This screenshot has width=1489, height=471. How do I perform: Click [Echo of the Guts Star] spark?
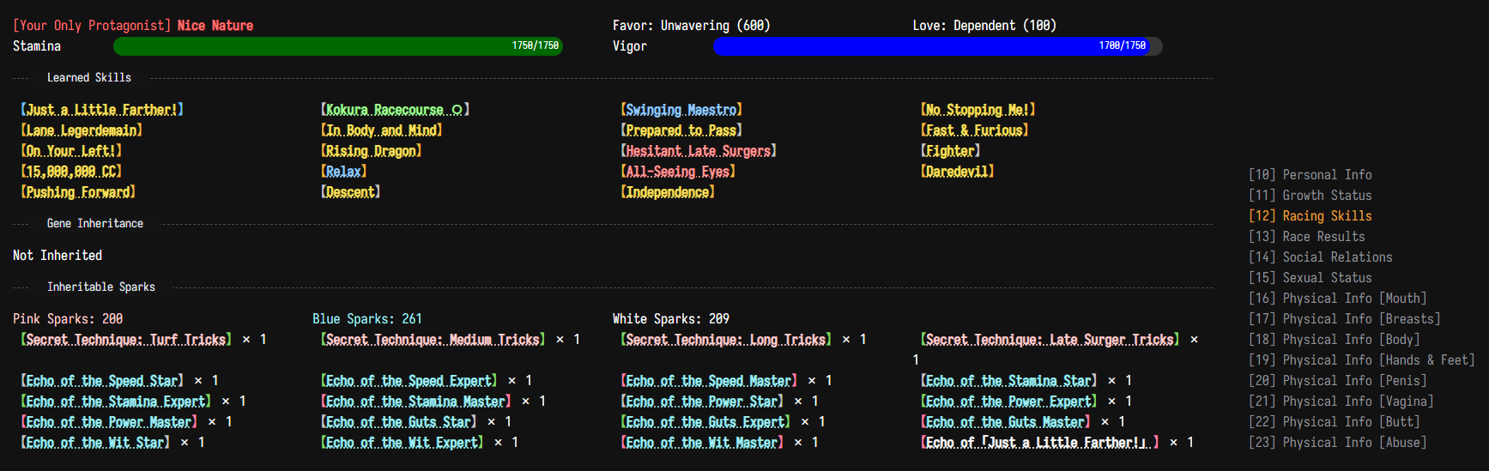pos(398,422)
